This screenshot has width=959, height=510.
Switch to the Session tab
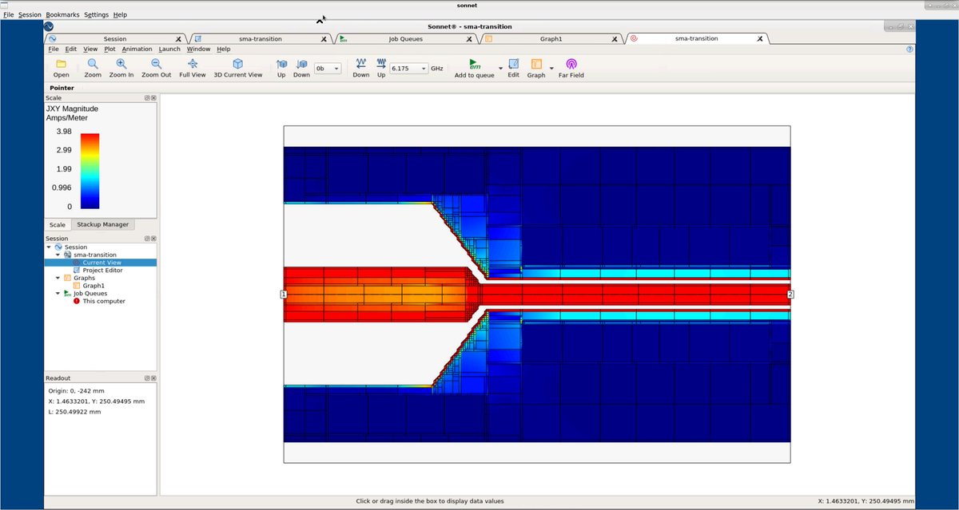[114, 38]
